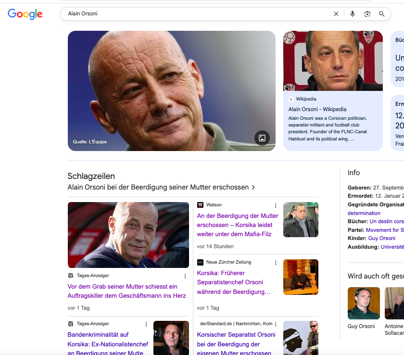The image size is (404, 355).
Task: Click inside the Alain Orsoni search field
Action: pos(192,14)
